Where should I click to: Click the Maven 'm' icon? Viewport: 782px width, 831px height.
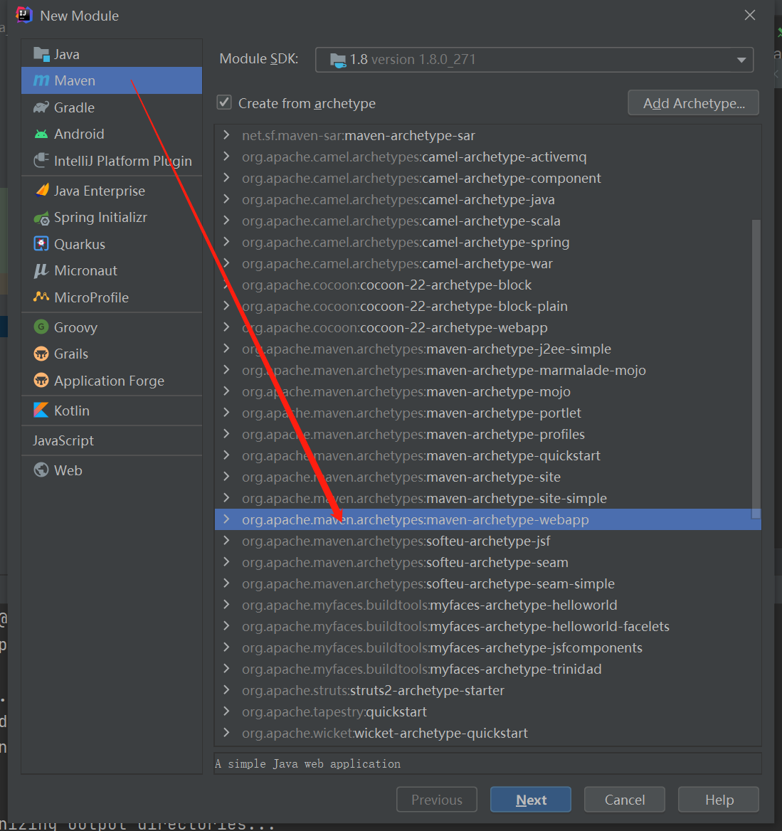click(41, 80)
